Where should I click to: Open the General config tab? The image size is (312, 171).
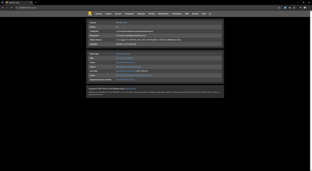[98, 14]
